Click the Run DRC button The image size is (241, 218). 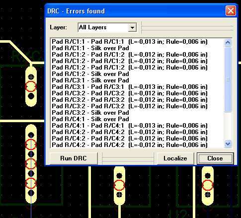click(x=74, y=158)
